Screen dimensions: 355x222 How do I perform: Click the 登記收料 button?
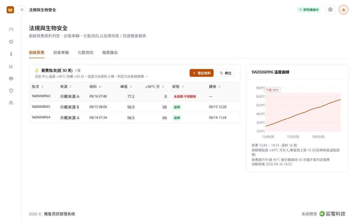pos(202,73)
